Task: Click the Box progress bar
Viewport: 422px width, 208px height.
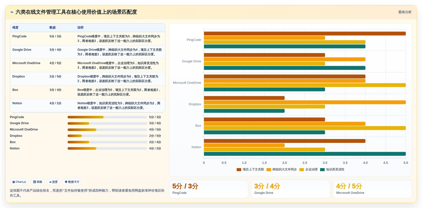Action: pos(107,142)
